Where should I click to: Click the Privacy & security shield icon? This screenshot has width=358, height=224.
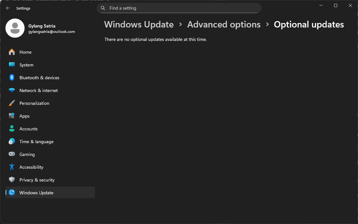coord(12,180)
